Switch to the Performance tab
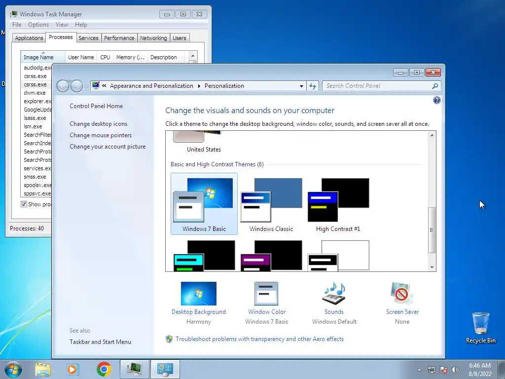 (119, 38)
